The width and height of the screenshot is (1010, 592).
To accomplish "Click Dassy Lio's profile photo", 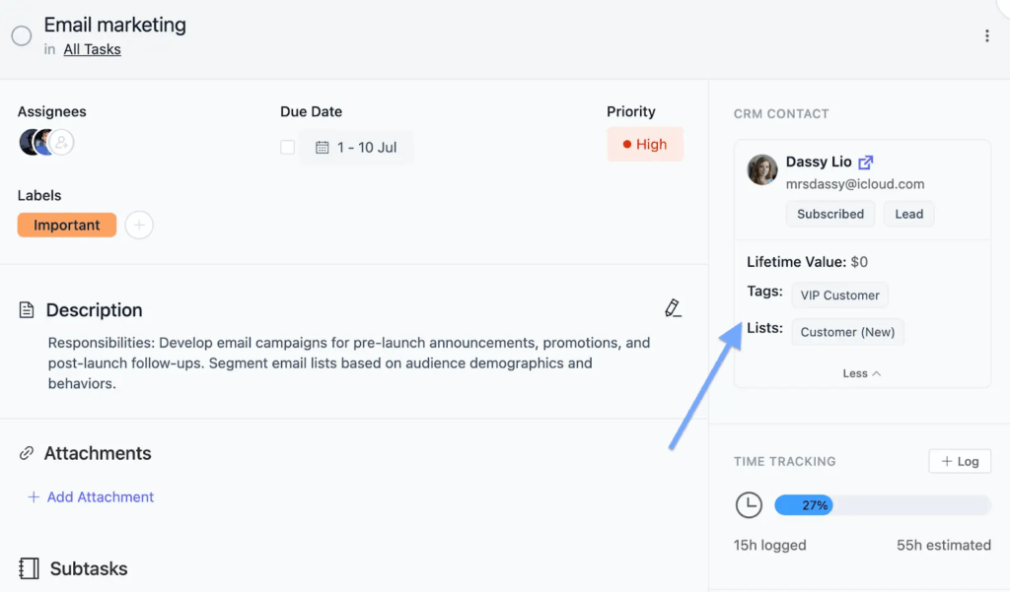I will click(x=761, y=169).
